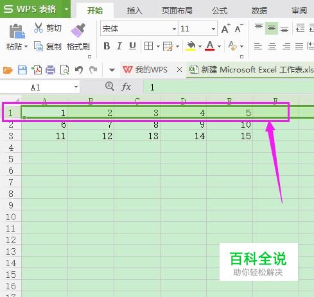Align text left
Image resolution: width=314 pixels, height=297 pixels.
(258, 46)
